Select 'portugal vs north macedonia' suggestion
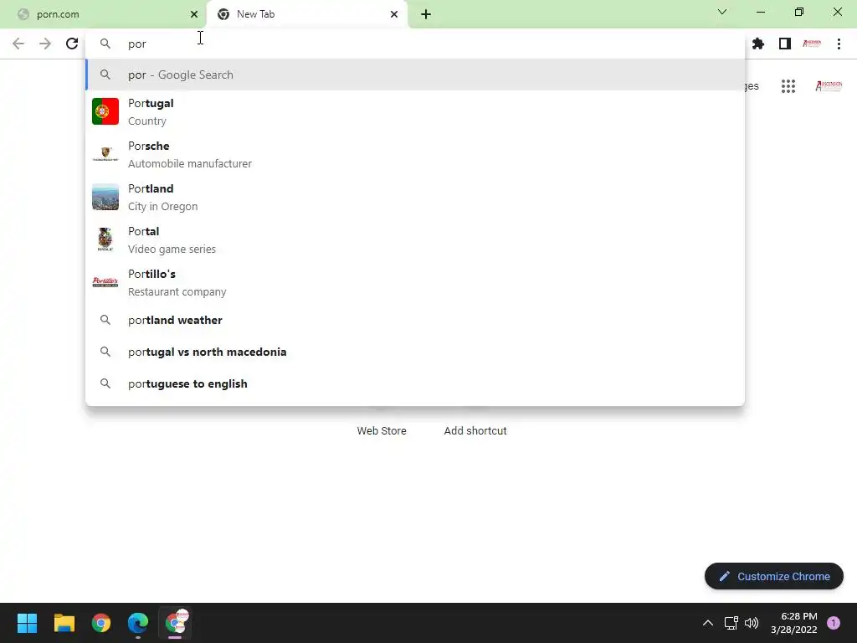This screenshot has height=643, width=857. [x=415, y=352]
